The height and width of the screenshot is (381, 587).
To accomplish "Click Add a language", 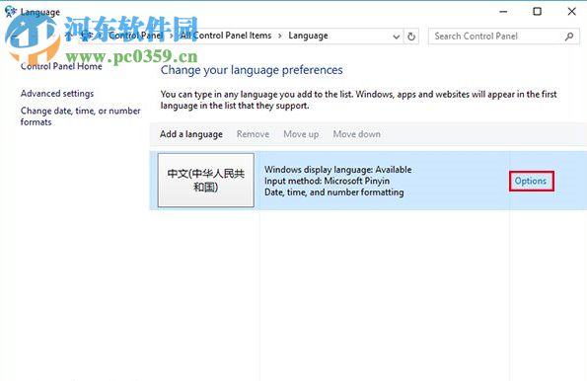I will tap(191, 134).
